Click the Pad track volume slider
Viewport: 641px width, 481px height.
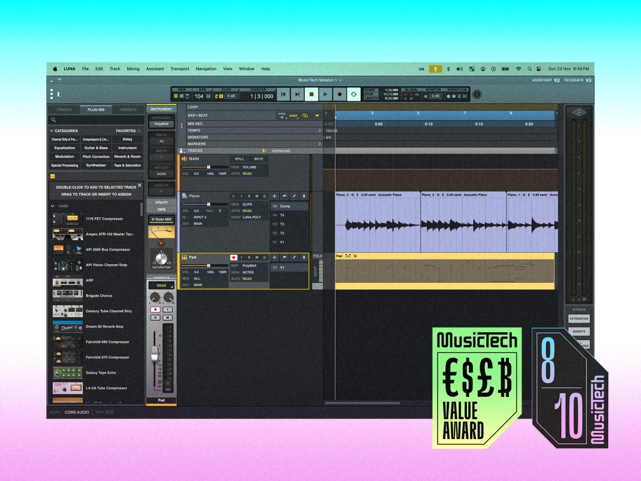(208, 265)
